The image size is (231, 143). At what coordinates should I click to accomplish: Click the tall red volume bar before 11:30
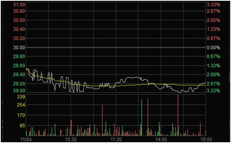(x=102, y=120)
